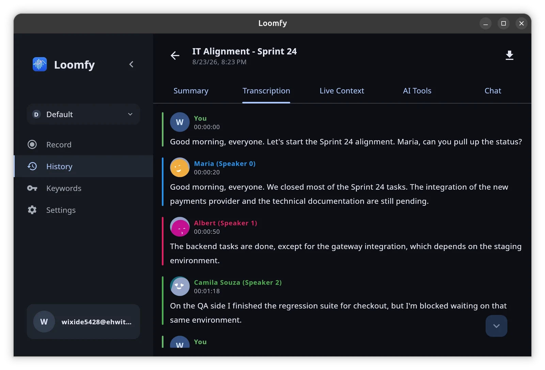Click Camila Souza's avatar icon
Viewport: 545px width, 370px height.
pyautogui.click(x=180, y=286)
